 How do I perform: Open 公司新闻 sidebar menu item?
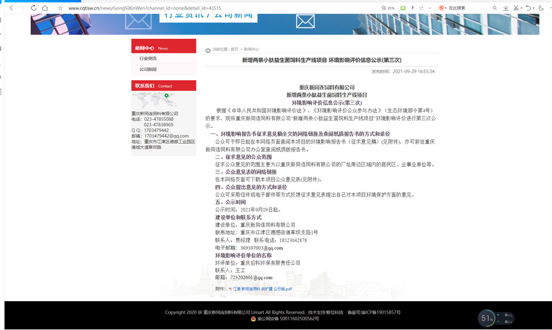148,69
